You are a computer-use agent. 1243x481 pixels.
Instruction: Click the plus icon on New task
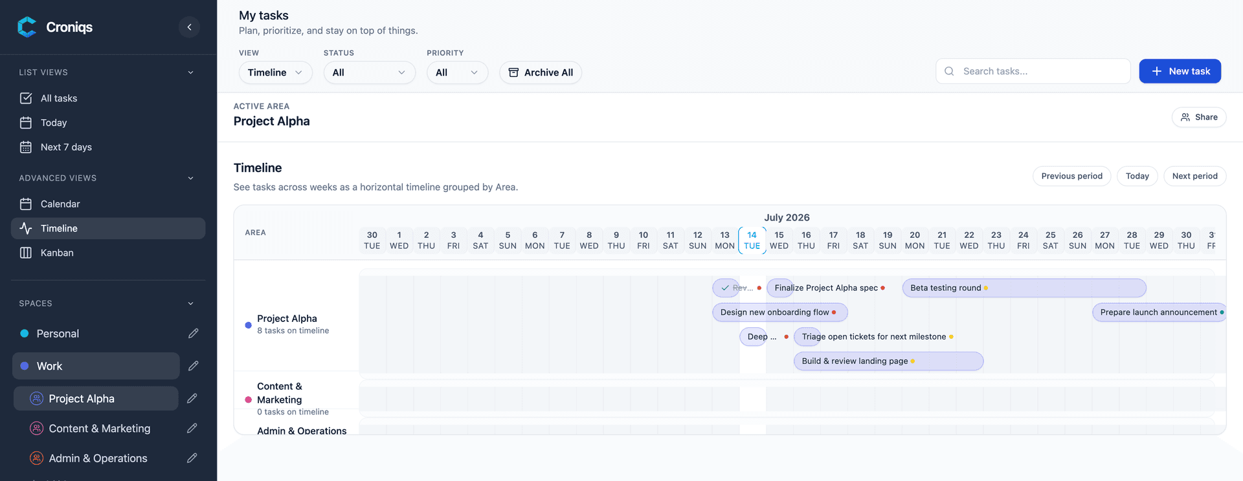(1157, 71)
